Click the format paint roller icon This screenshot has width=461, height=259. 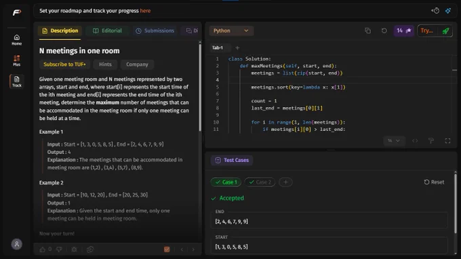[x=431, y=141]
